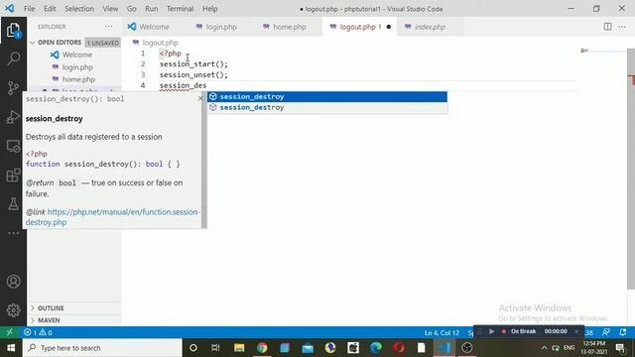Open the errors and warnings count in status bar

(x=38, y=333)
